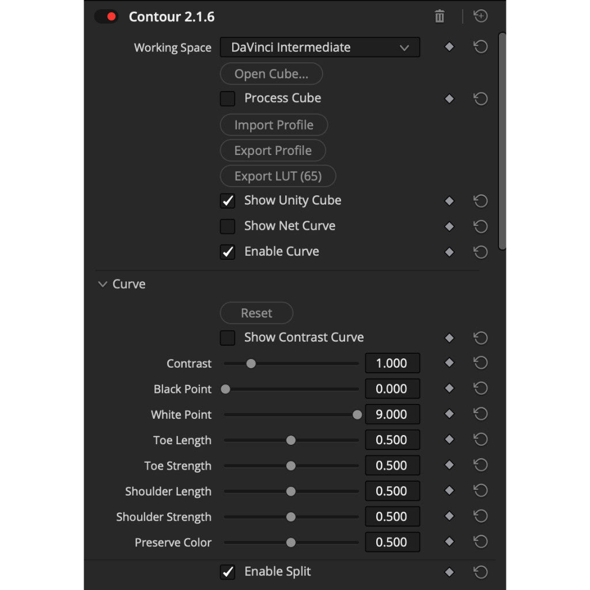
Task: Add keyframe for Toe Strength
Action: tap(449, 465)
